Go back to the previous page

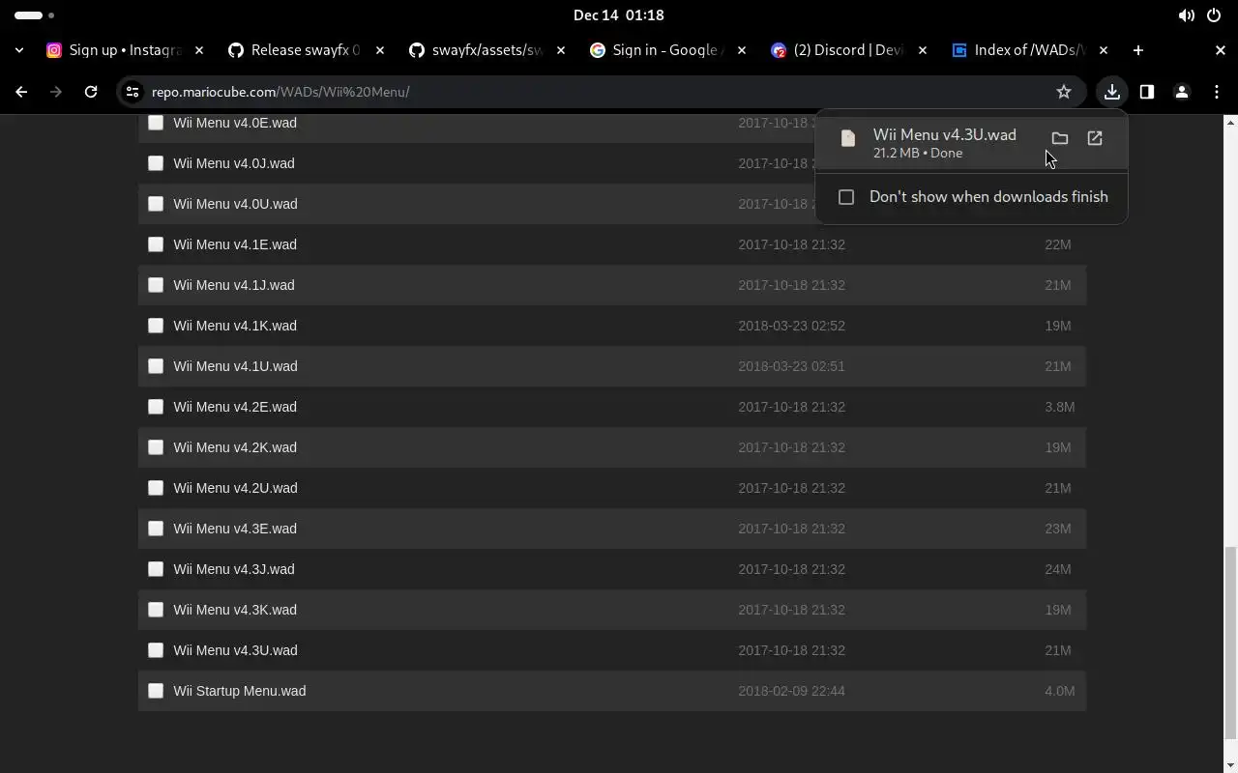coord(21,92)
